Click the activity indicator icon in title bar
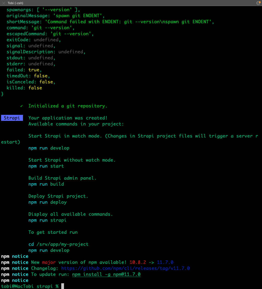Viewport: 262px width, 289px height. (x=258, y=3)
